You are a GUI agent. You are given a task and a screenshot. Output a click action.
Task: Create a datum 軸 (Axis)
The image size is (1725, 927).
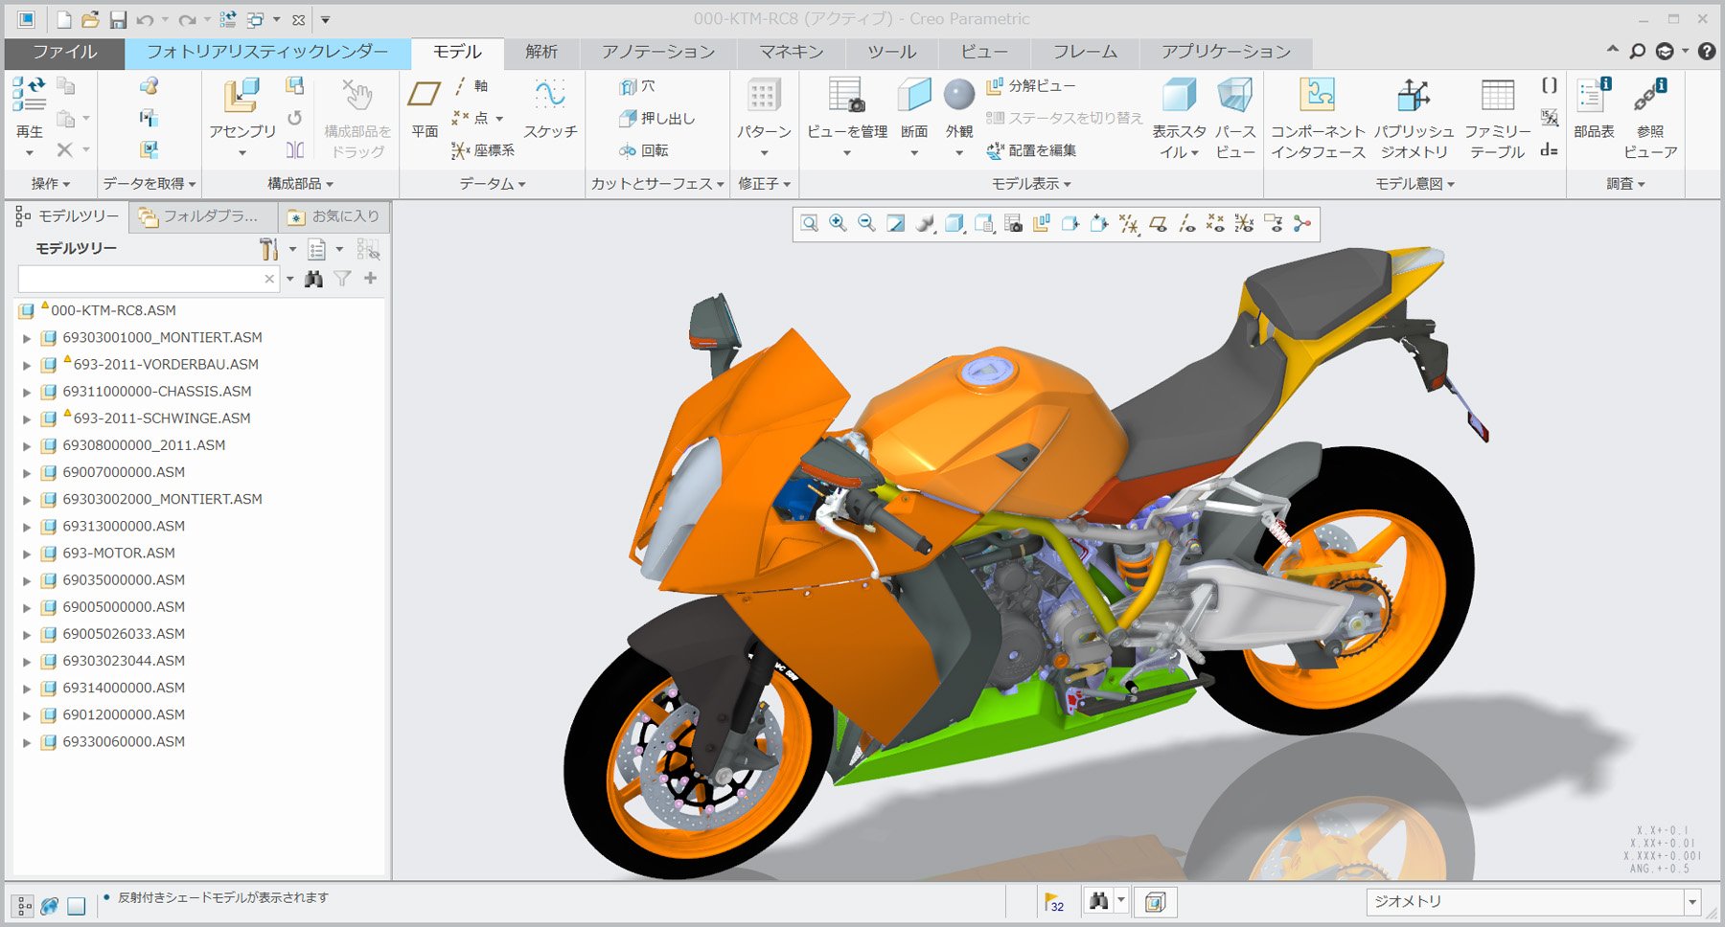pos(471,86)
